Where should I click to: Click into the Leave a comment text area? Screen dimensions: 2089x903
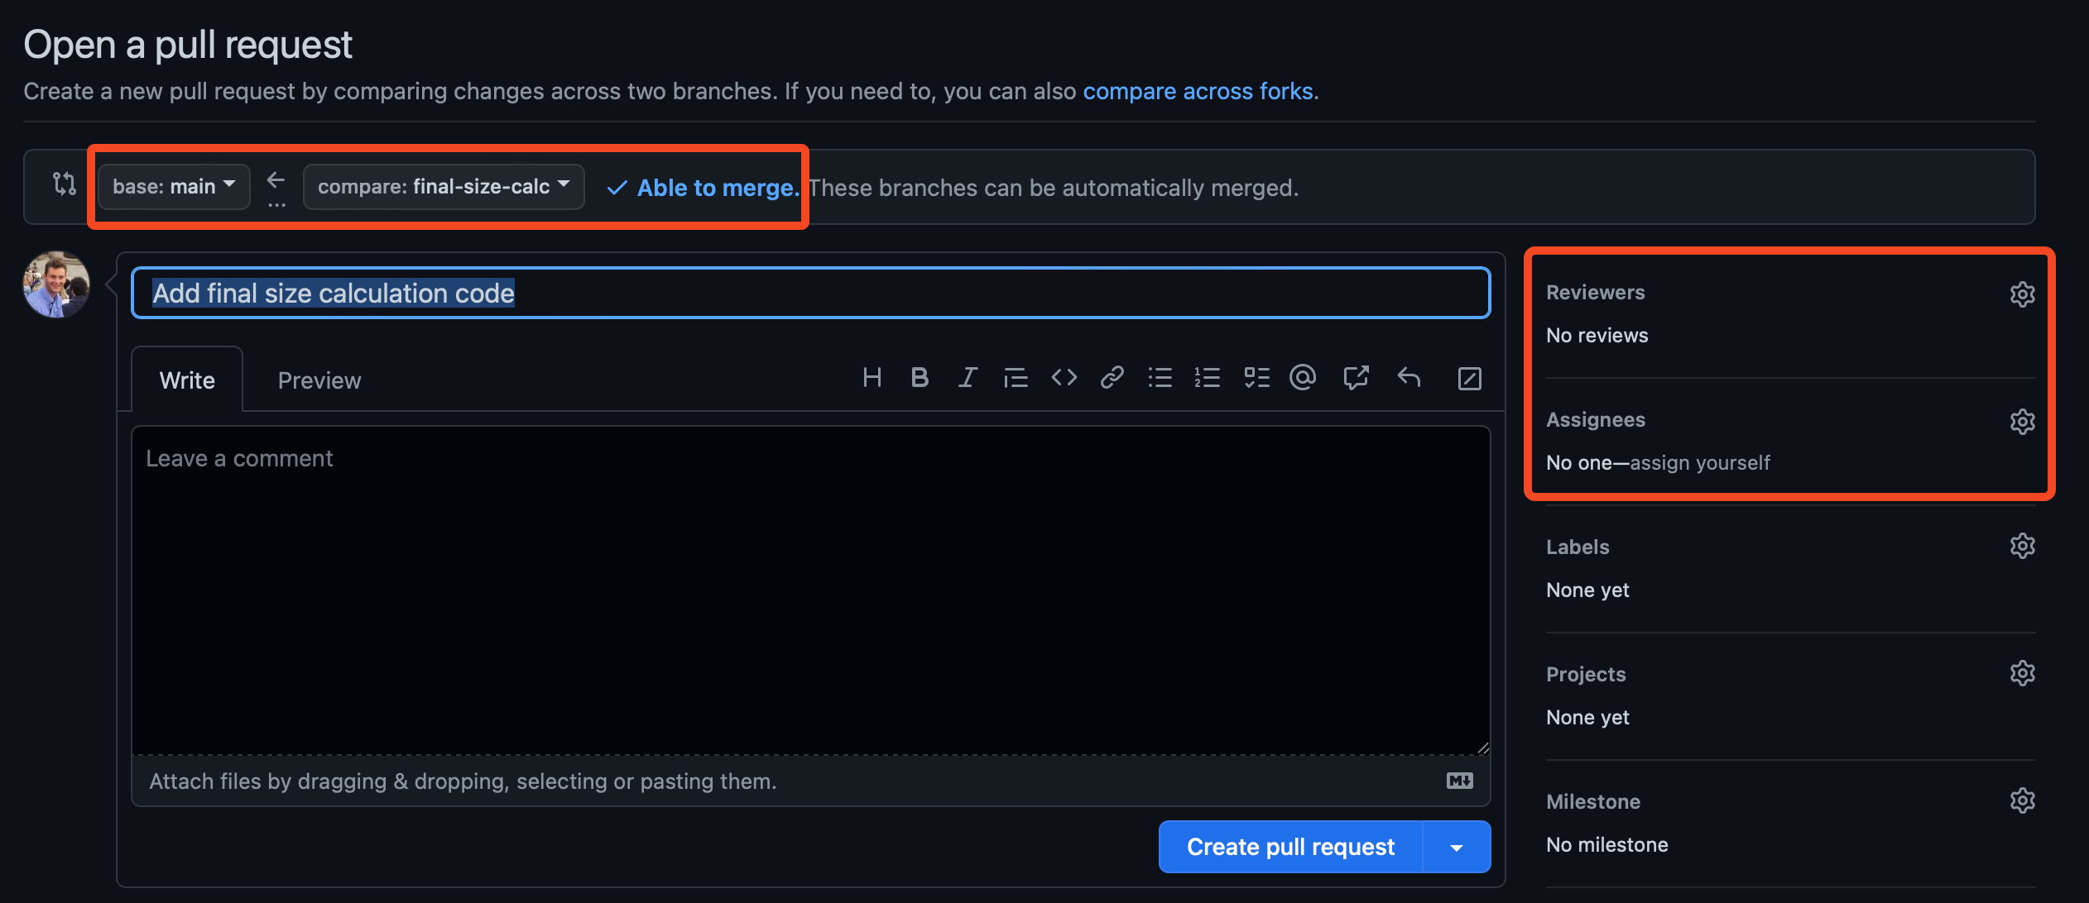point(810,589)
